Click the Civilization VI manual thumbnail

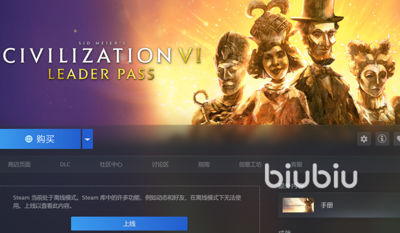coord(298,205)
